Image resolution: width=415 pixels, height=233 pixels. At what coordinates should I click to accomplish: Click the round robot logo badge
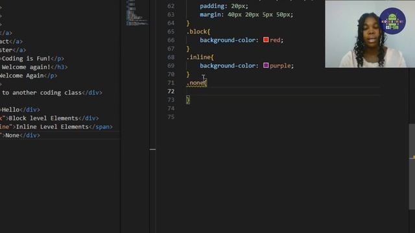(x=392, y=21)
